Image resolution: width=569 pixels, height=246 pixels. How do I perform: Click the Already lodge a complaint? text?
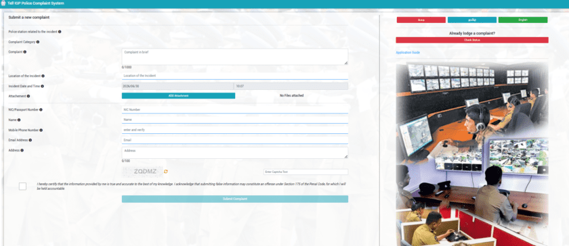(x=471, y=33)
